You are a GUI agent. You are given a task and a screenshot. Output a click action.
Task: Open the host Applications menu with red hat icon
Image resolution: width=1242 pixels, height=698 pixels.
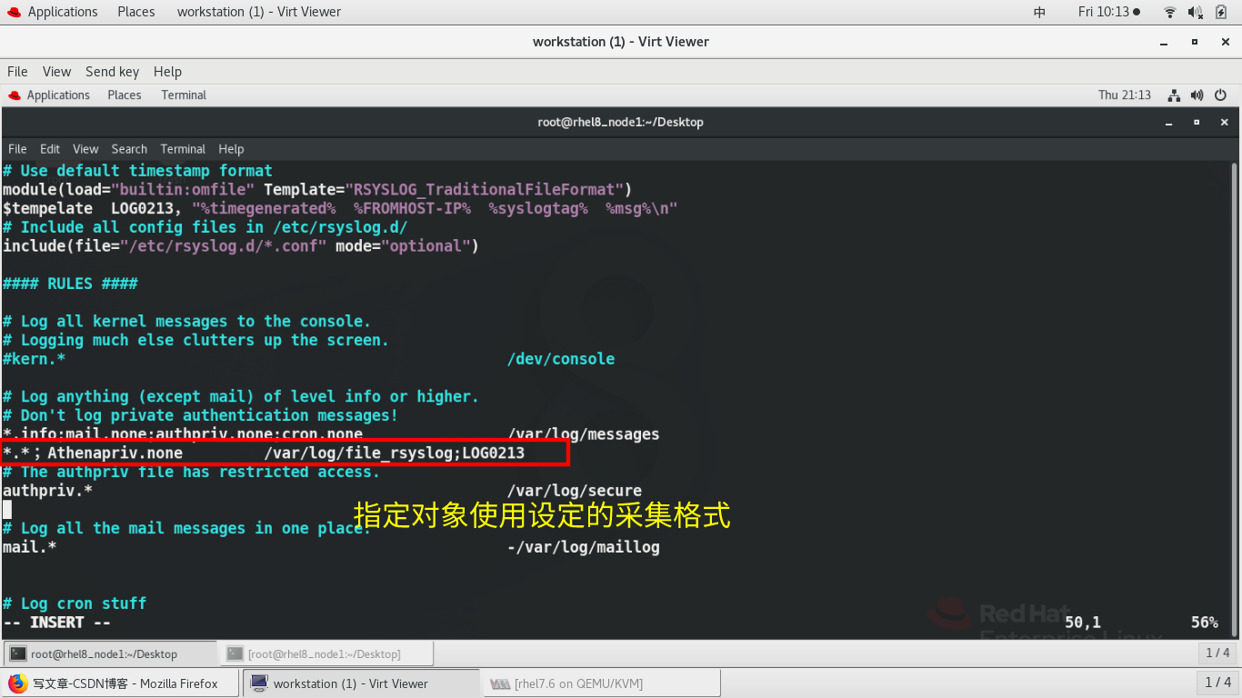(51, 12)
